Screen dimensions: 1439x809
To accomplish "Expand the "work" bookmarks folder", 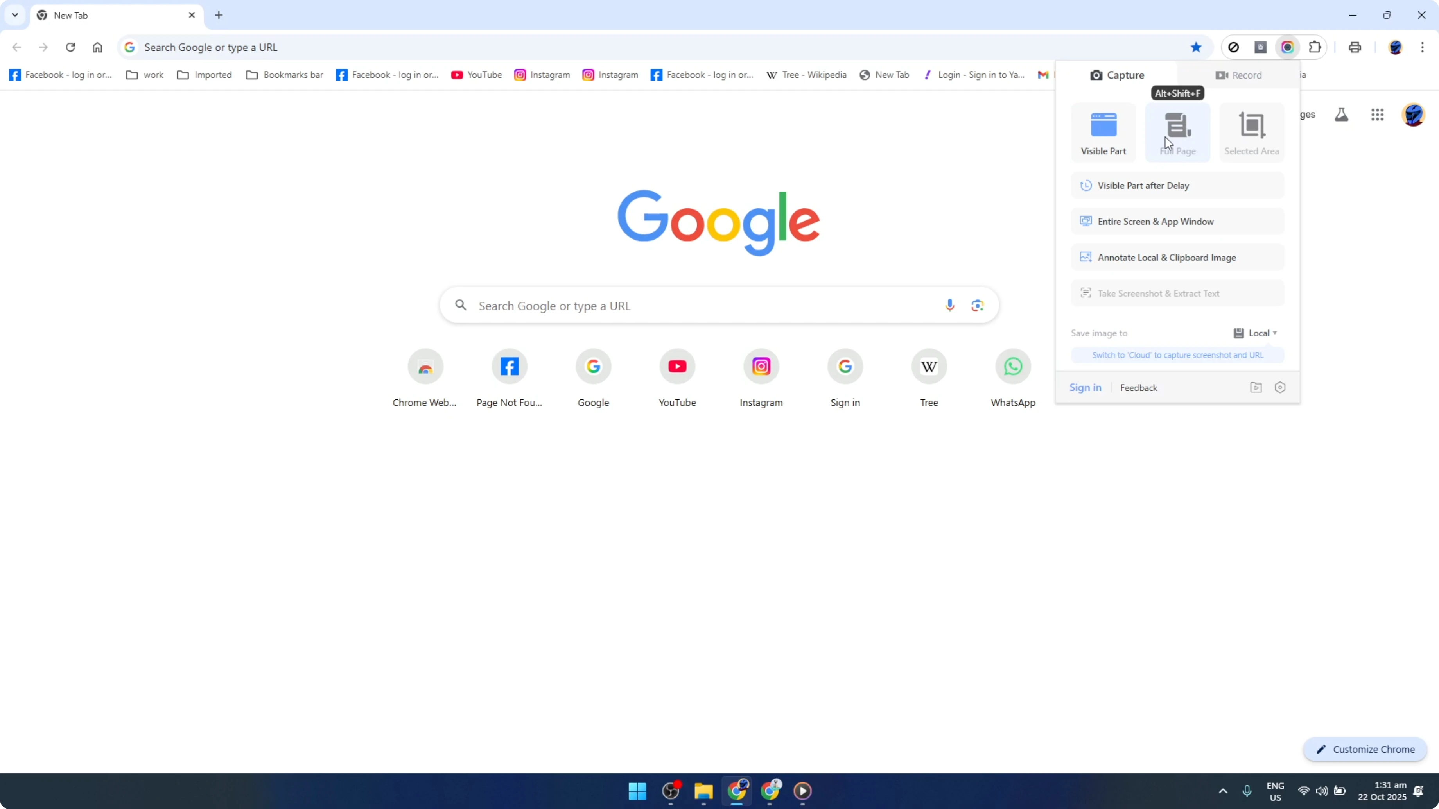I will tap(144, 74).
